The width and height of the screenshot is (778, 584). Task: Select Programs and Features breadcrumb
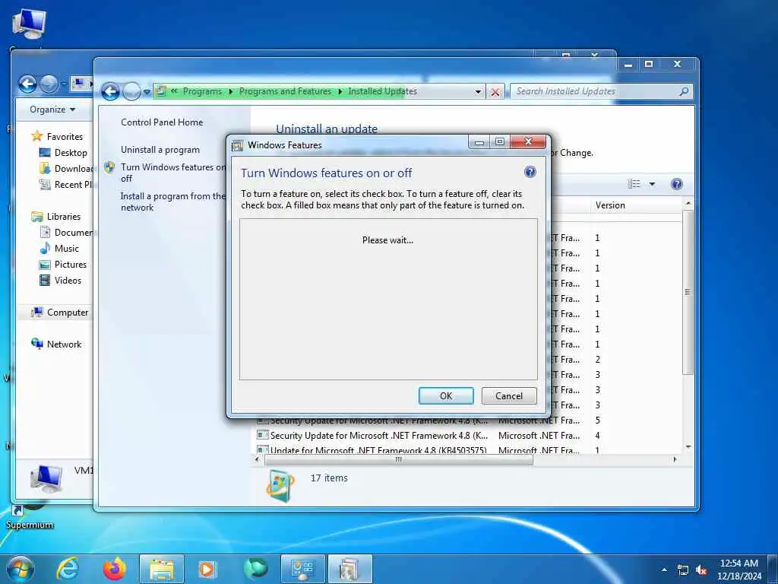(286, 91)
